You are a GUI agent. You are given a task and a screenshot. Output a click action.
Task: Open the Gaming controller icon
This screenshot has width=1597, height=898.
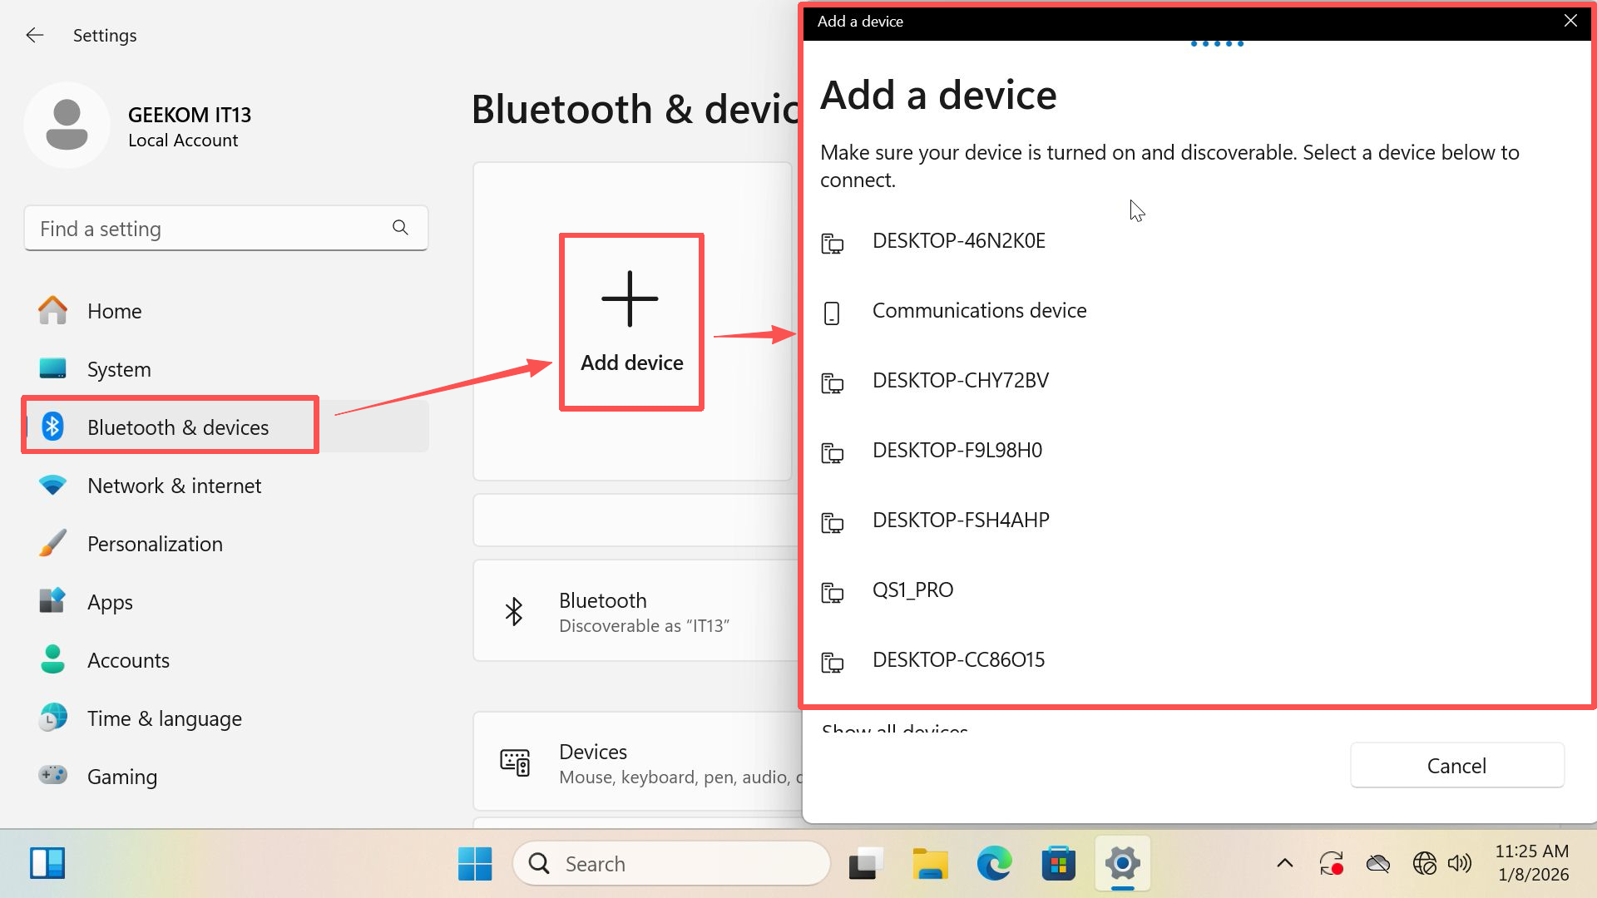pyautogui.click(x=52, y=776)
